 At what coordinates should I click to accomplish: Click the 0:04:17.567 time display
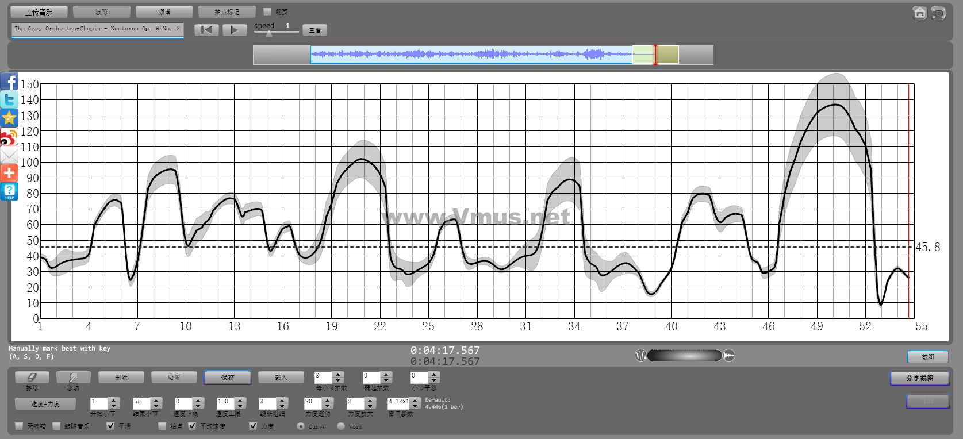[445, 351]
